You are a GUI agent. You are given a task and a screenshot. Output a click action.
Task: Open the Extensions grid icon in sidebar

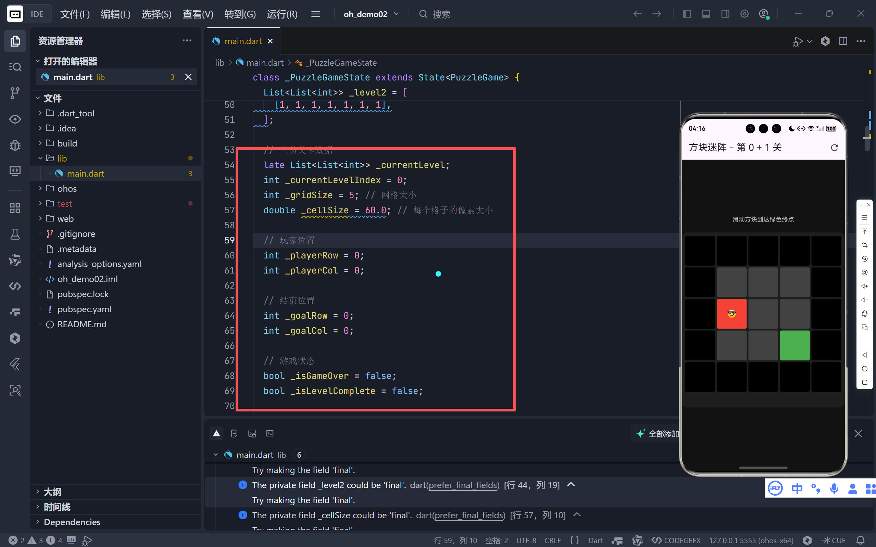click(15, 208)
